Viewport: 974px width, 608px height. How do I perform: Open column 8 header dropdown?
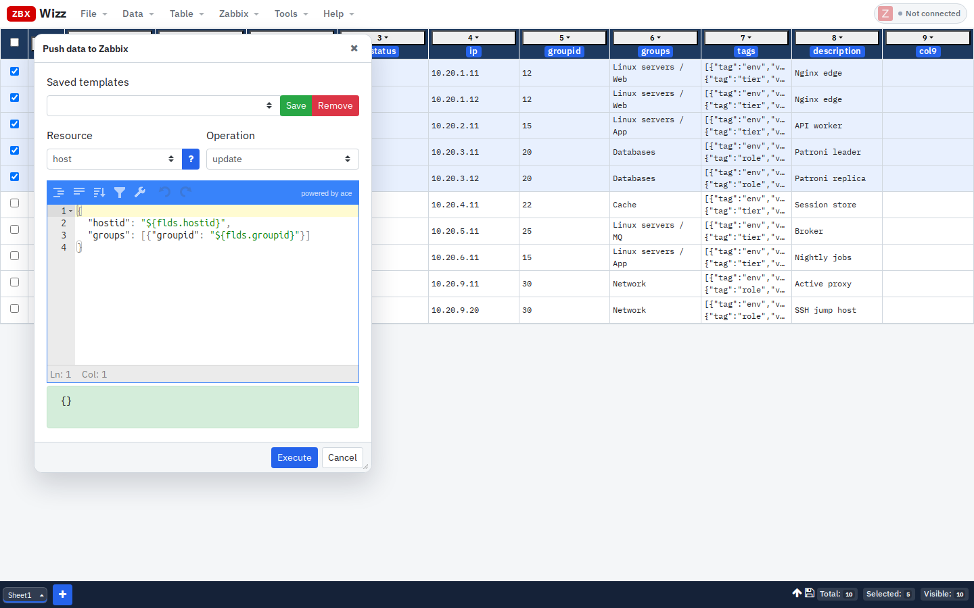pyautogui.click(x=837, y=38)
